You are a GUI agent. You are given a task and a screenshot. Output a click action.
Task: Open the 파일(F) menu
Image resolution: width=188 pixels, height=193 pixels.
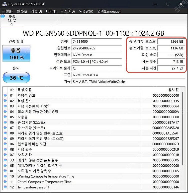pyautogui.click(x=7, y=11)
